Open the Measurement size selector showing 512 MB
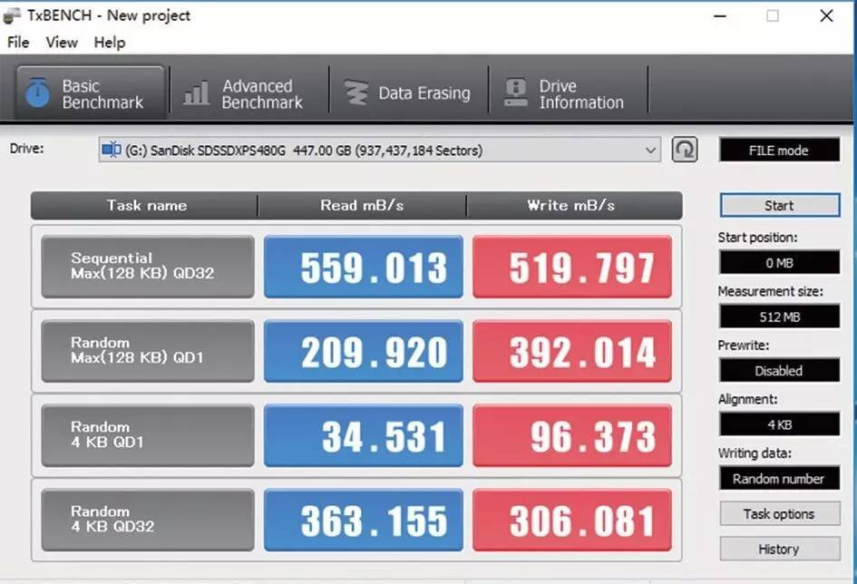This screenshot has width=857, height=584. click(x=778, y=316)
